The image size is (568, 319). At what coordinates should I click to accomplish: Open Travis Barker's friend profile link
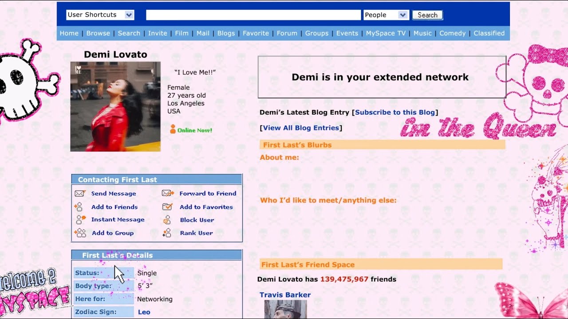point(285,295)
